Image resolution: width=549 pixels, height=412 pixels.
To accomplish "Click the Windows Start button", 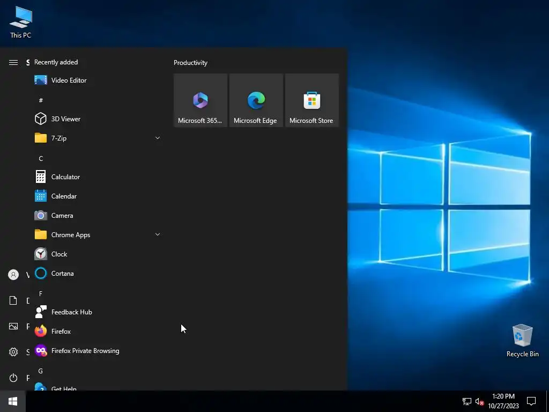I will pyautogui.click(x=13, y=401).
